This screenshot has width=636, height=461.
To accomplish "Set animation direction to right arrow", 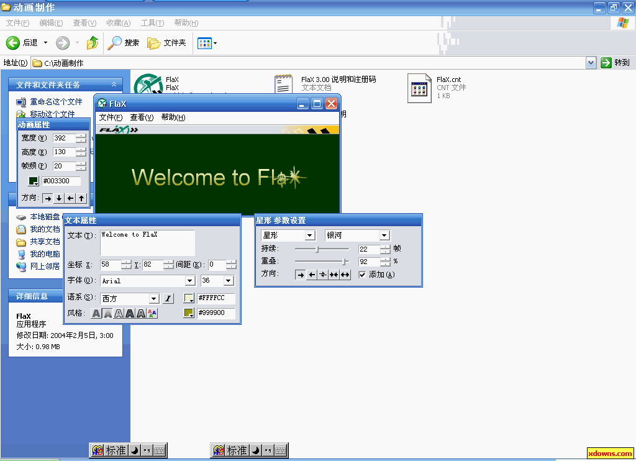I will pyautogui.click(x=48, y=198).
